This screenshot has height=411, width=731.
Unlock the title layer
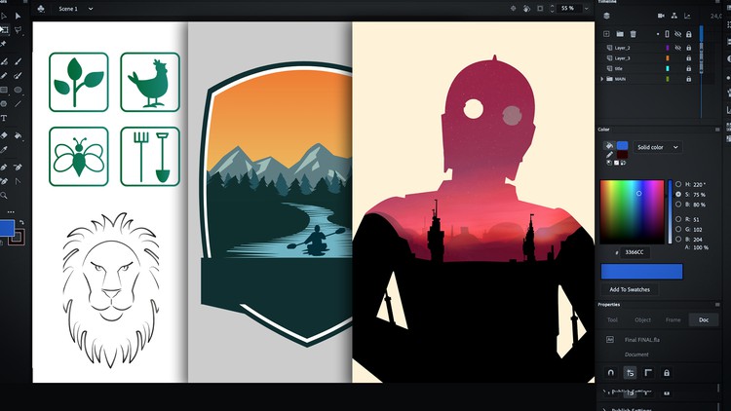[688, 68]
